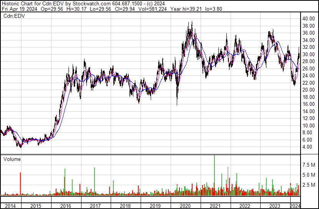Select the 2016 year label

tap(65, 206)
